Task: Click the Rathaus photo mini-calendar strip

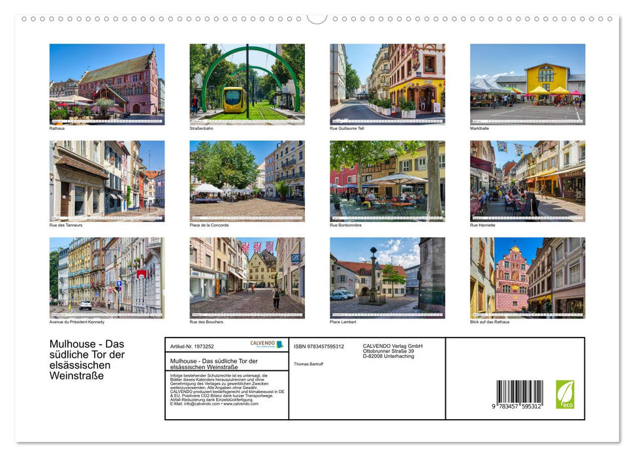Action: coord(106,120)
